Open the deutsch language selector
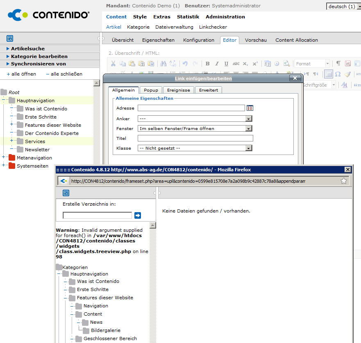This screenshot has width=361, height=343. tap(343, 7)
